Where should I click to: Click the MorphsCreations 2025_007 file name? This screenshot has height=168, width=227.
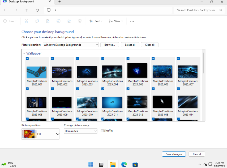click(x=188, y=83)
